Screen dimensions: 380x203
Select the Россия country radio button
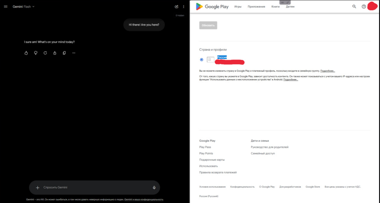pyautogui.click(x=202, y=60)
